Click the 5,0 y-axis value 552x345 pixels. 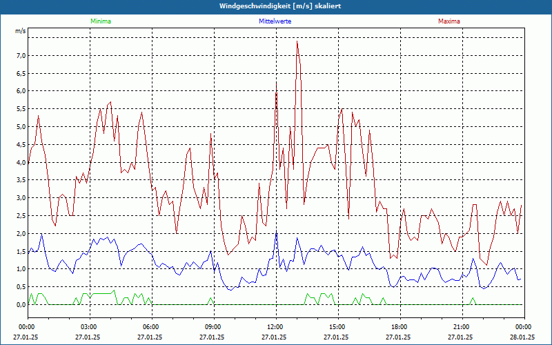(x=21, y=127)
